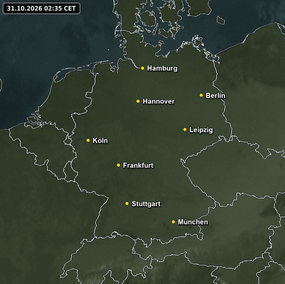Click the Frankfurt city marker dot
The image size is (285, 284).
119,165
